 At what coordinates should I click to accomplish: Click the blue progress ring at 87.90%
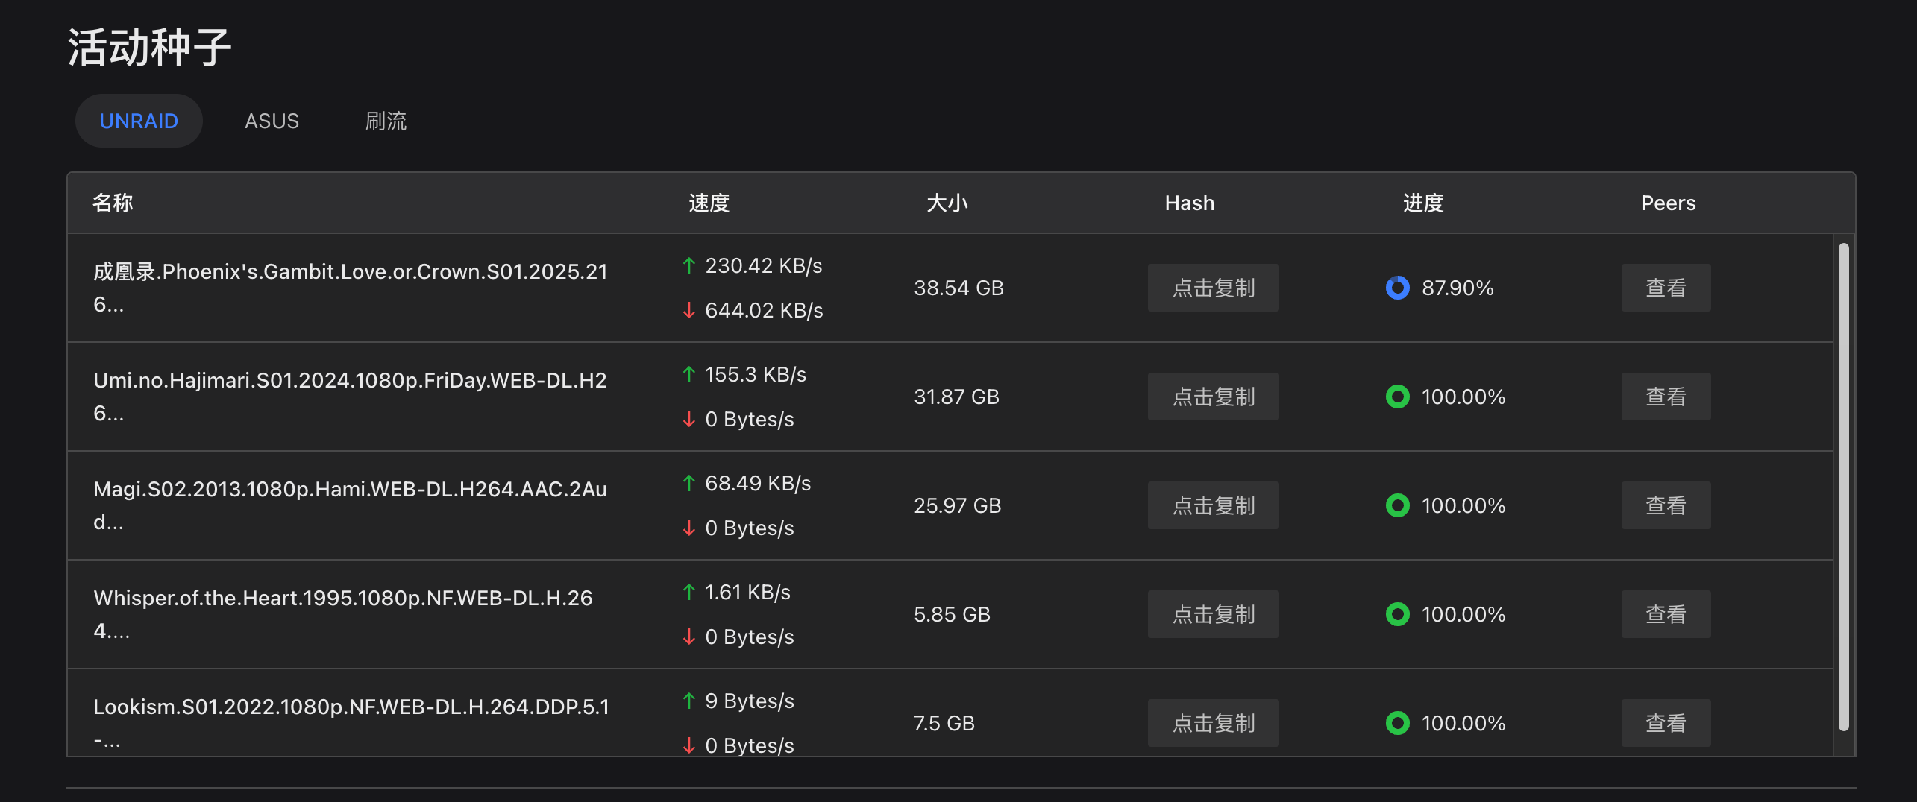[1397, 288]
